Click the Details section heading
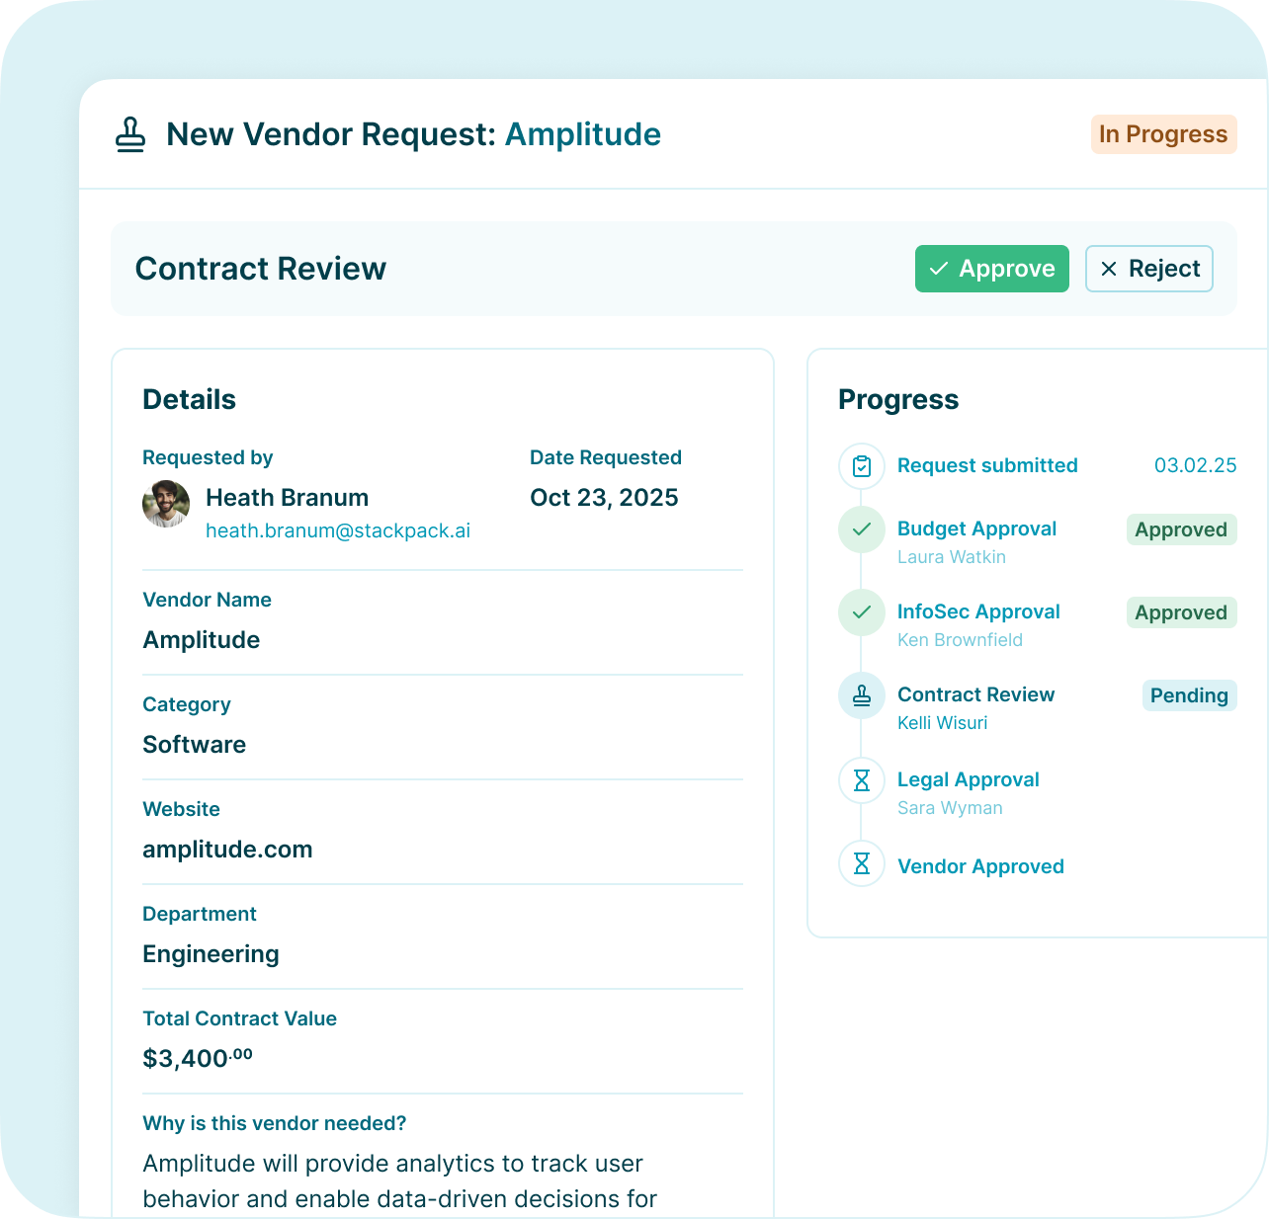1269x1219 pixels. (x=189, y=399)
